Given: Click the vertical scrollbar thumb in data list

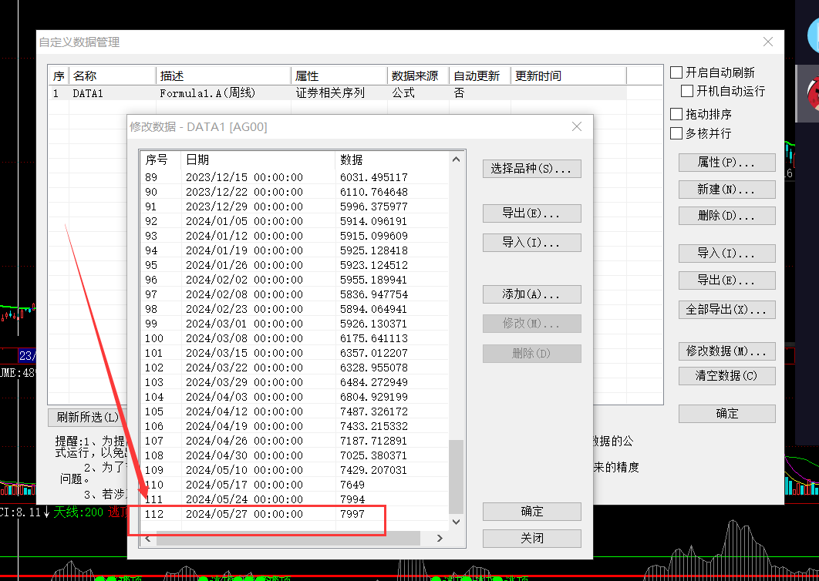Looking at the screenshot, I should (456, 477).
